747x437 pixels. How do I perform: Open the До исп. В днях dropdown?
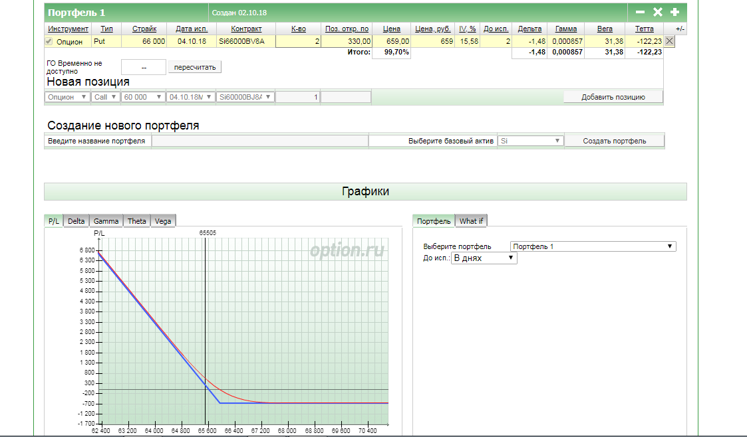click(484, 258)
